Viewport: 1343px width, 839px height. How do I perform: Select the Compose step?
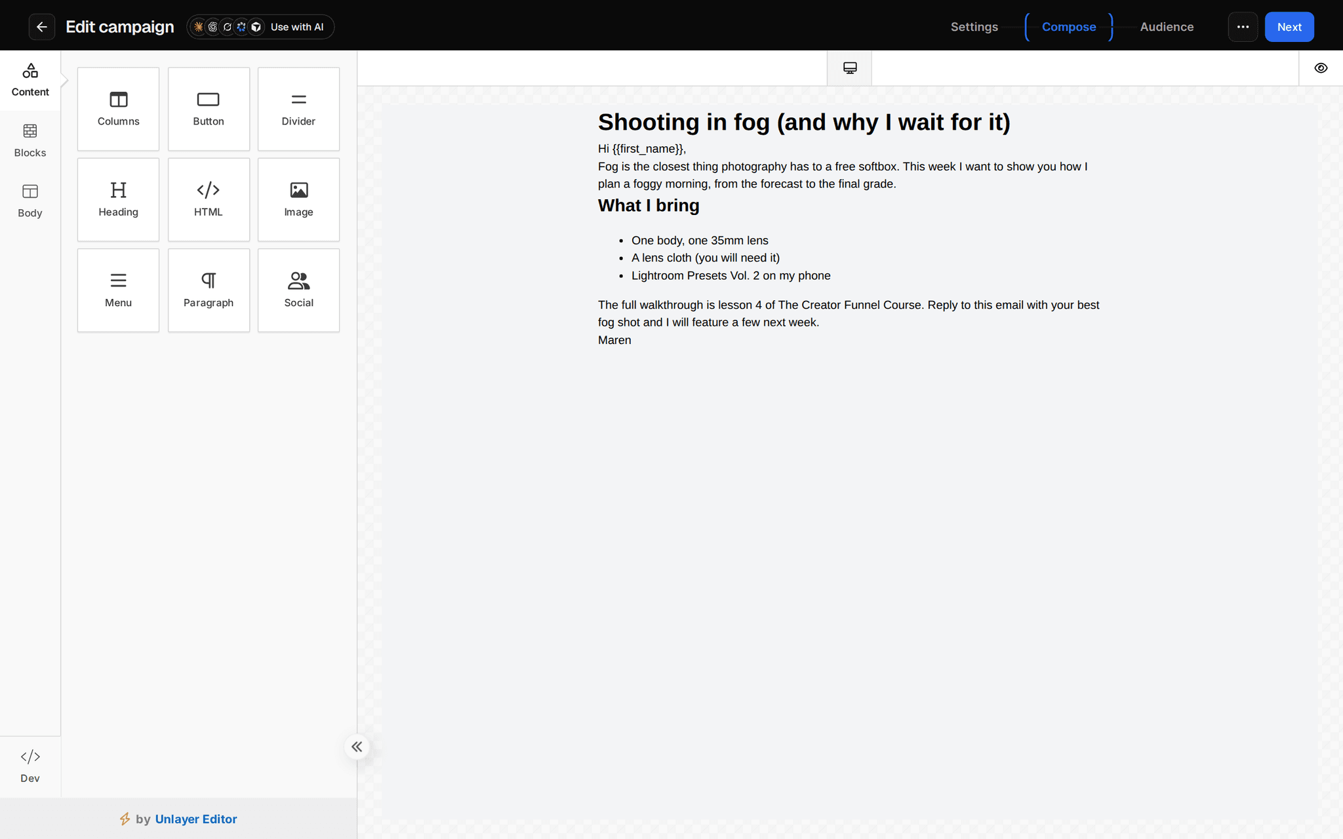pyautogui.click(x=1068, y=27)
